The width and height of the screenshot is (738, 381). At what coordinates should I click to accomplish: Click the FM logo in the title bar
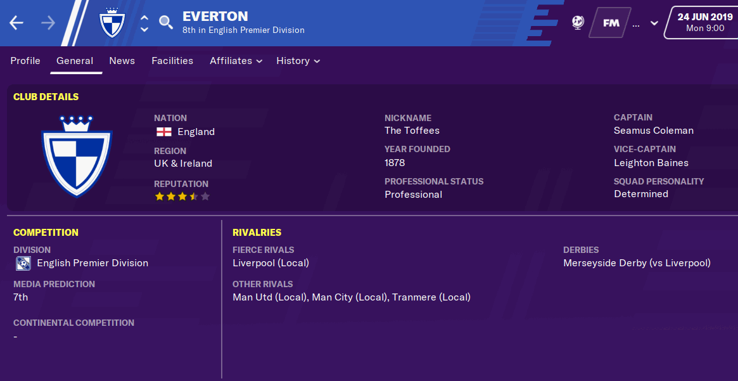click(x=609, y=23)
